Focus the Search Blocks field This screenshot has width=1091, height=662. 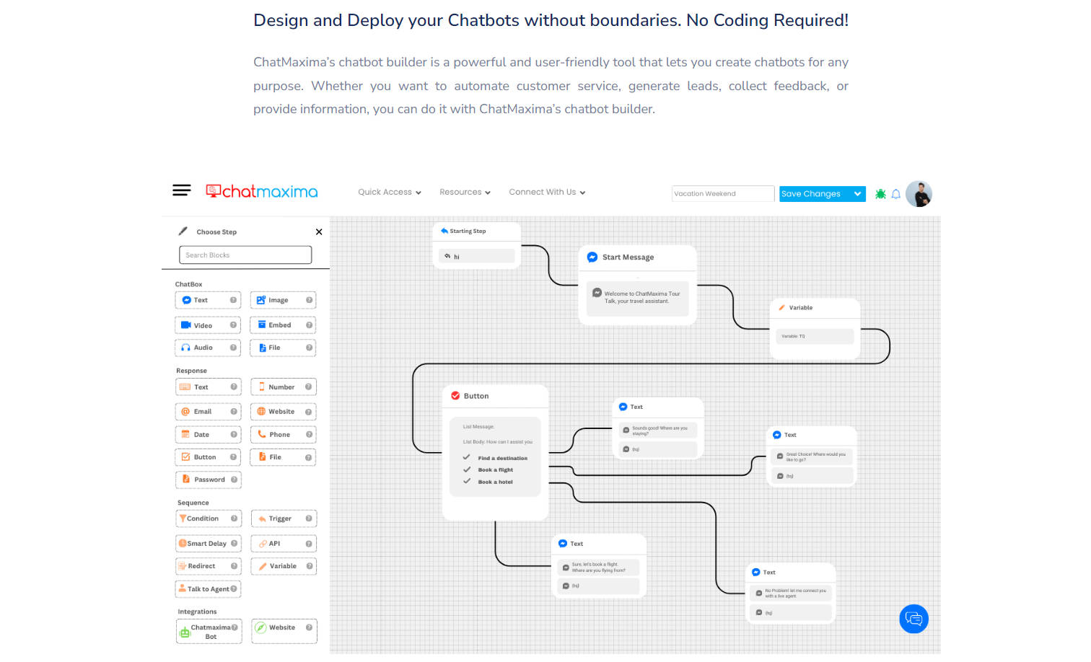(245, 255)
